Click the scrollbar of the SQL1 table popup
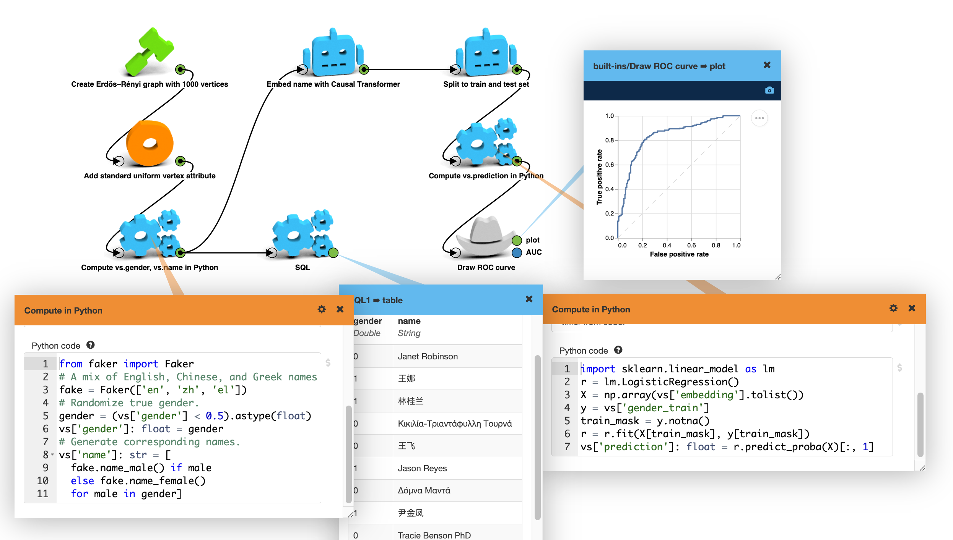Image resolution: width=953 pixels, height=540 pixels. point(537,437)
